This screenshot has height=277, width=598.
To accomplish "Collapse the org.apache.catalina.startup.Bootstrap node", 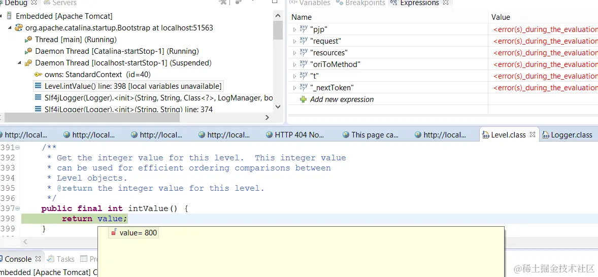I will 10,28.
